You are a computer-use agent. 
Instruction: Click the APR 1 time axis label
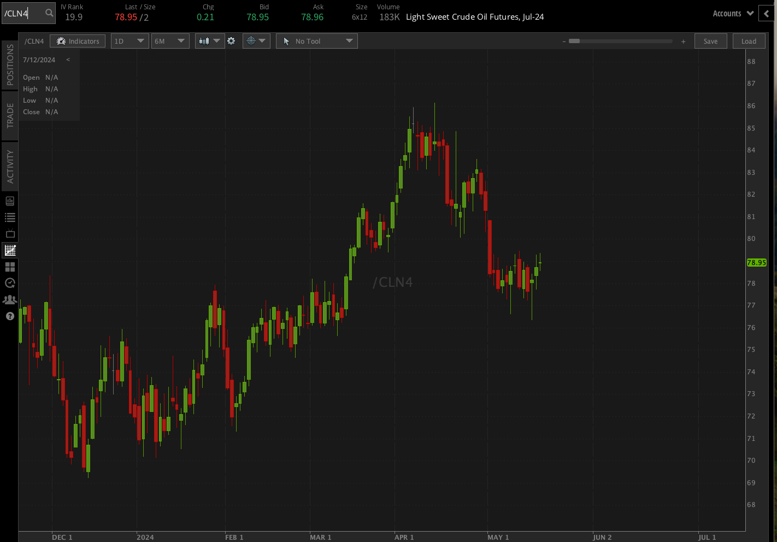pos(404,537)
